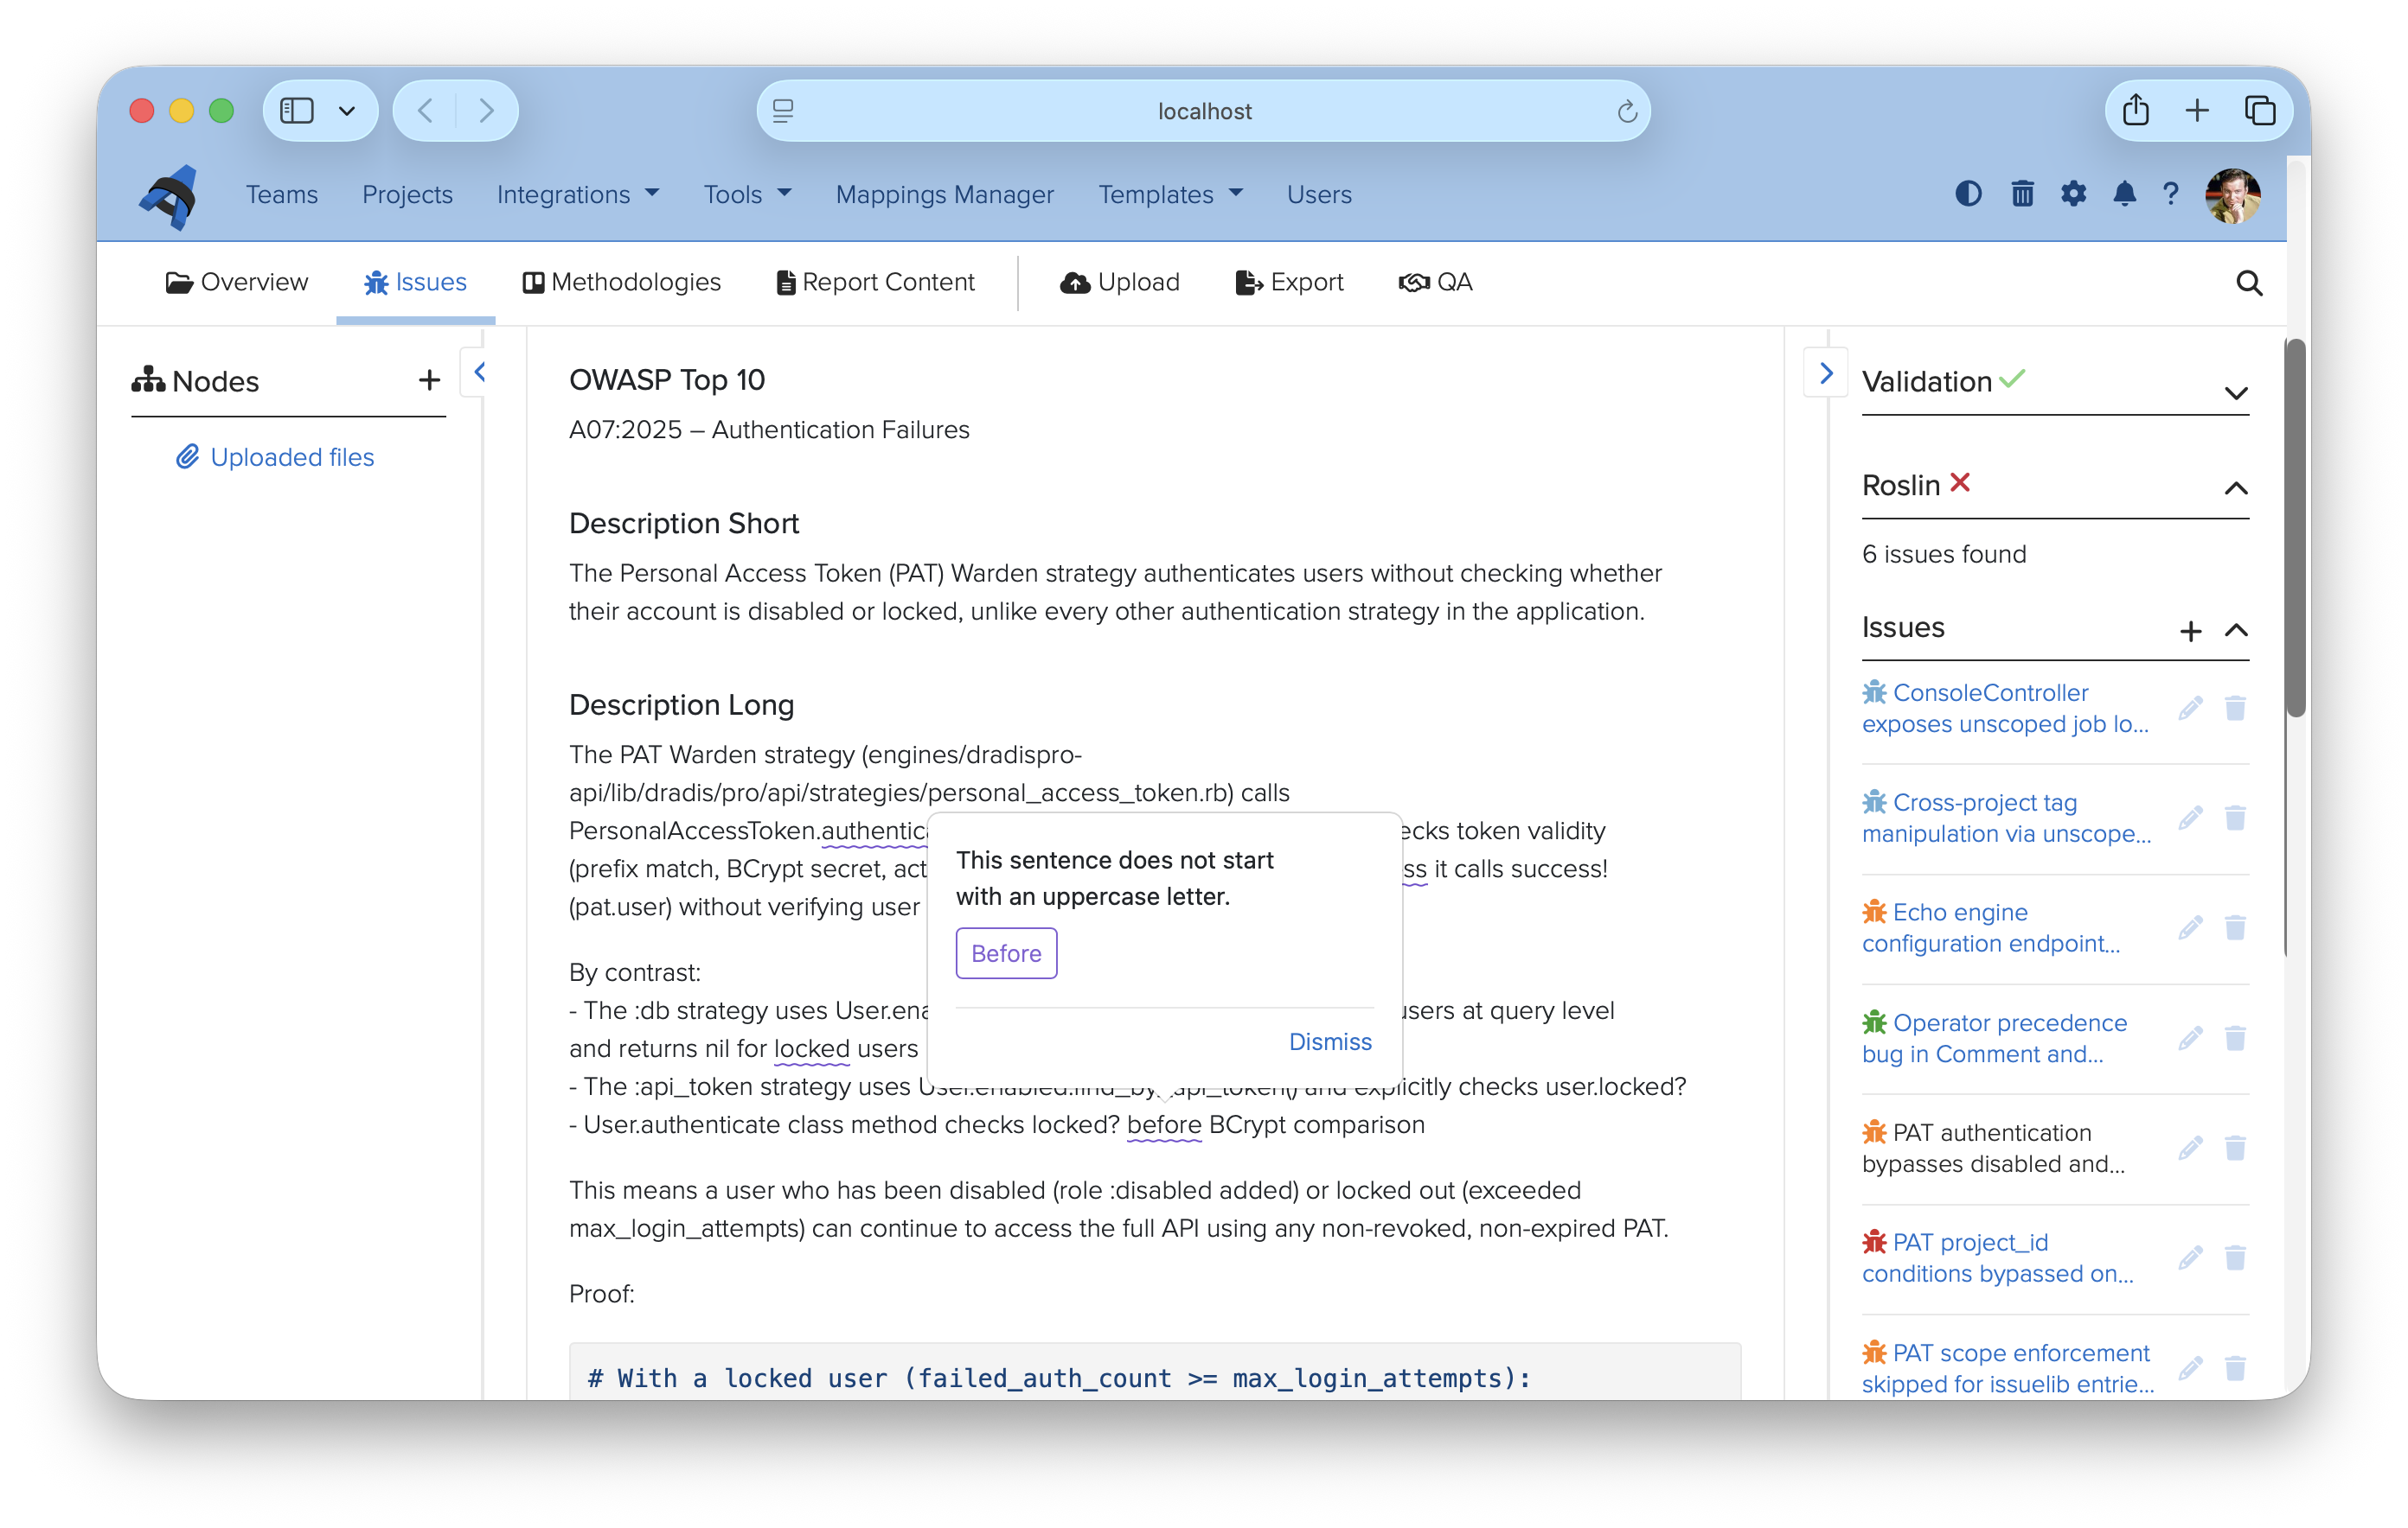Add a new issue with plus icon

(x=2190, y=631)
